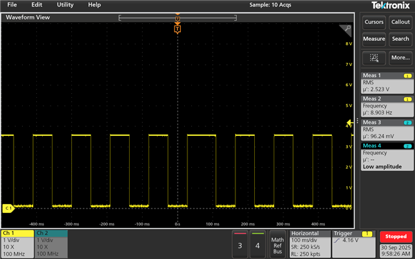Click the trigger rising slope icon
This screenshot has height=259, width=415.
coord(337,240)
